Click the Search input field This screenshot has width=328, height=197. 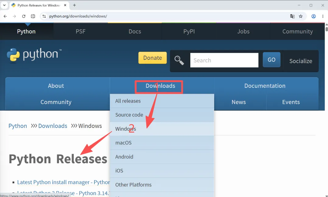pyautogui.click(x=224, y=60)
